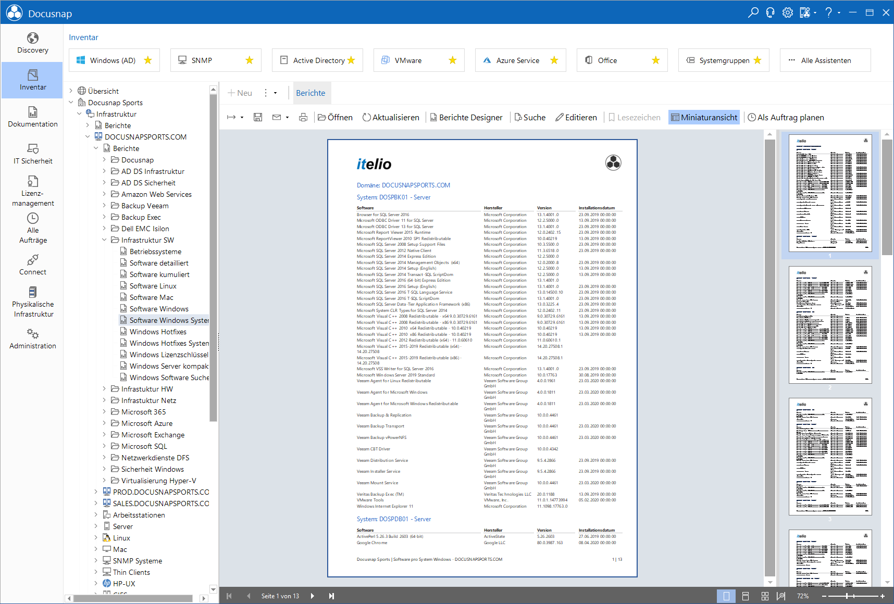
Task: Toggle favorite star for VMware assistant
Action: click(453, 60)
